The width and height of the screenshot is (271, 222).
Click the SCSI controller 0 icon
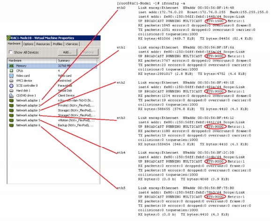(x=11, y=86)
